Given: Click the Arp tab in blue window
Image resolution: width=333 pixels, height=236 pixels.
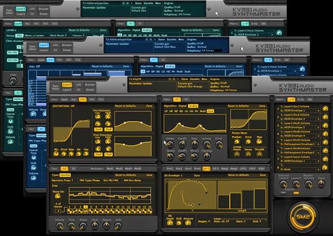Looking at the screenshot, I should pyautogui.click(x=50, y=60).
